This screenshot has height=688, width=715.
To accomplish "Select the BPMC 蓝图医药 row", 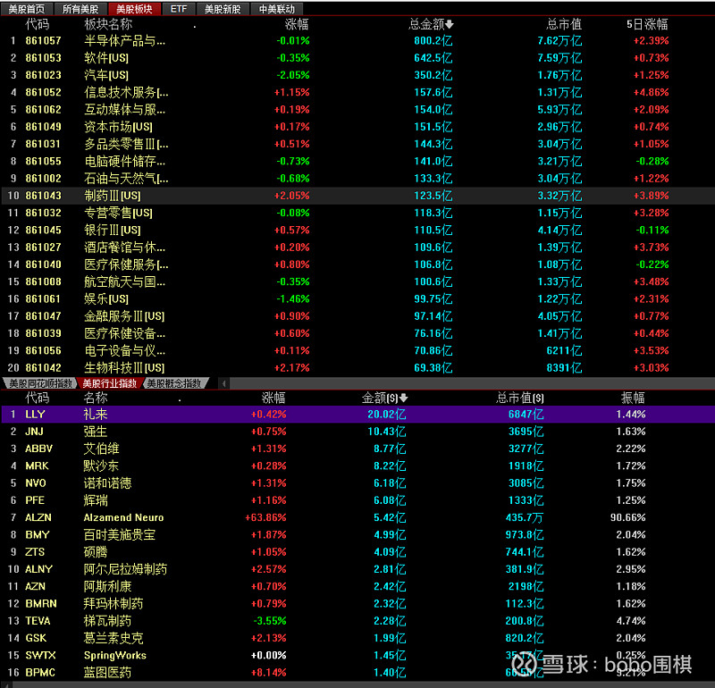I will coord(357,673).
